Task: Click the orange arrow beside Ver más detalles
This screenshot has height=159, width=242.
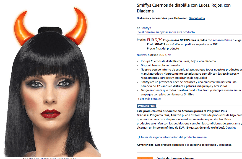Action: (138, 99)
